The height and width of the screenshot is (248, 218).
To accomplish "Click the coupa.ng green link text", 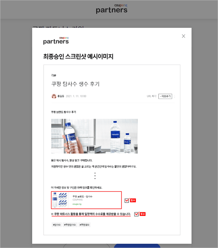I will [77, 204].
